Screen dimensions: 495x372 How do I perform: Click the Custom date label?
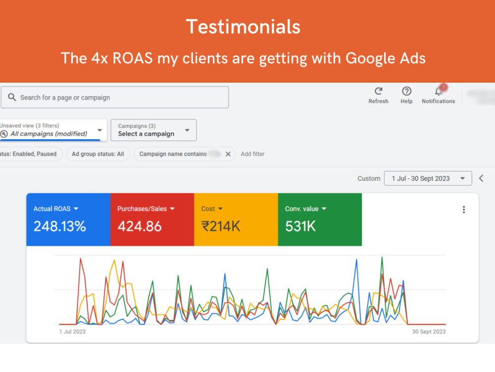(x=369, y=178)
